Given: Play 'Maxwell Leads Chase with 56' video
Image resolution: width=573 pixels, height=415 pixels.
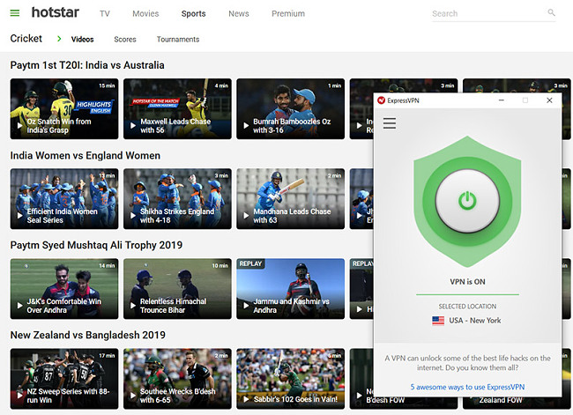Looking at the screenshot, I should click(177, 109).
